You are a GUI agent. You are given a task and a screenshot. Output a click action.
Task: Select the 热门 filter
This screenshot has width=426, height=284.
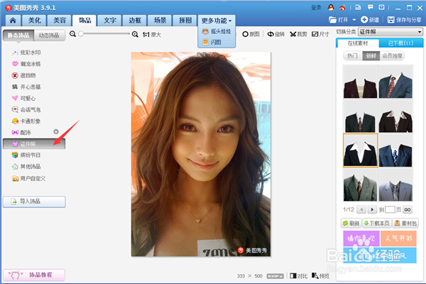click(352, 55)
